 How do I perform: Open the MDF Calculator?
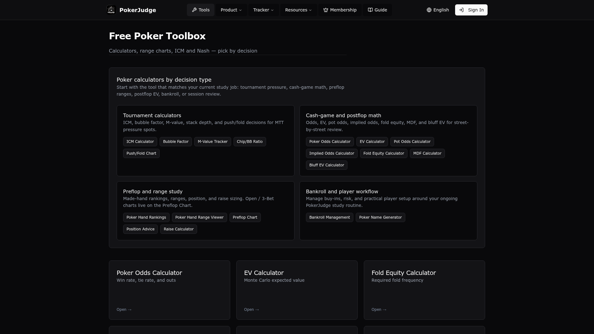click(x=427, y=153)
